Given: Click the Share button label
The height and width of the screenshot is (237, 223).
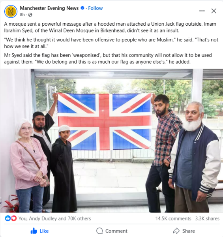Looking at the screenshot, I should (188, 231).
